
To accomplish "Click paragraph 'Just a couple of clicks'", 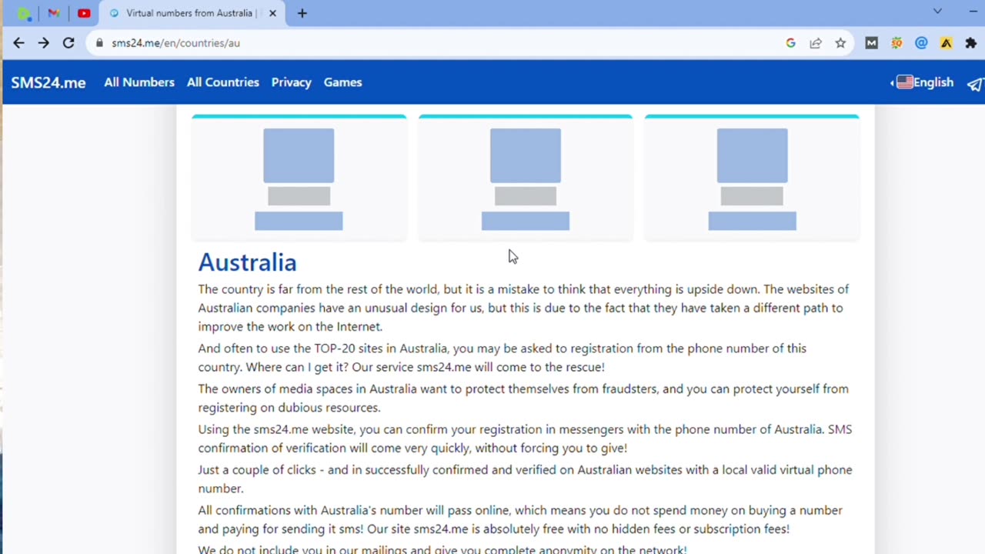I will (x=525, y=479).
